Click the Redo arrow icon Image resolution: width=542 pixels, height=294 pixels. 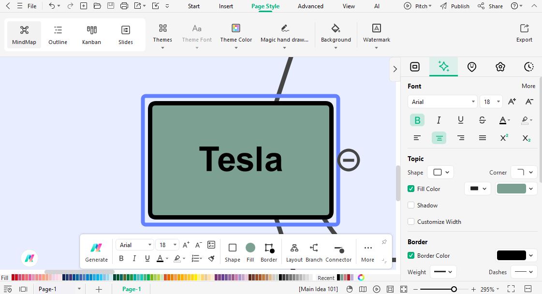(x=70, y=6)
